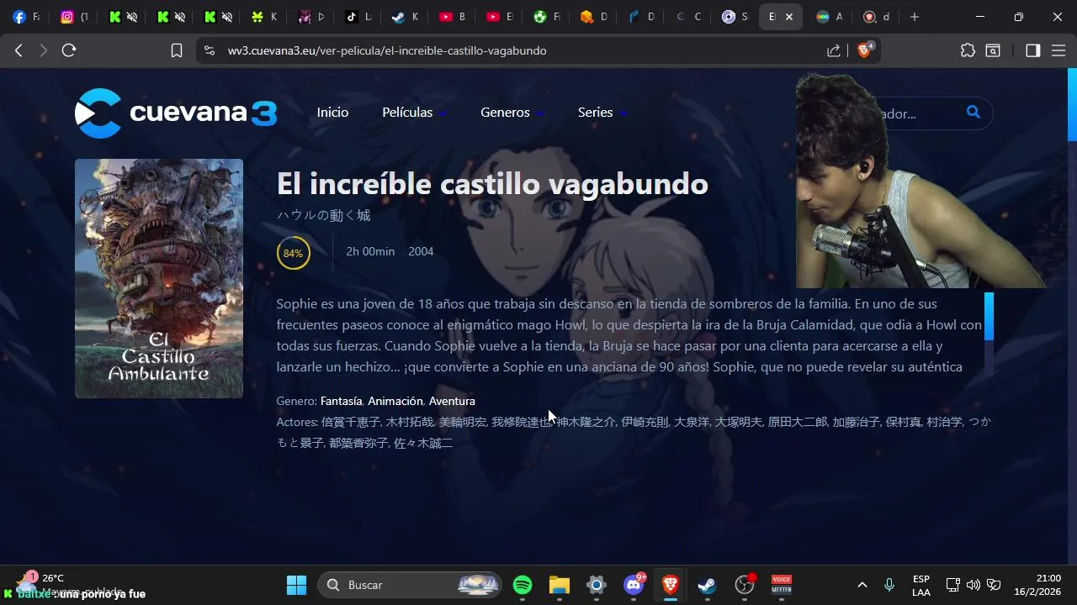Click actor name 佐々木誠二
Screen dimensions: 1077x605
pos(423,443)
